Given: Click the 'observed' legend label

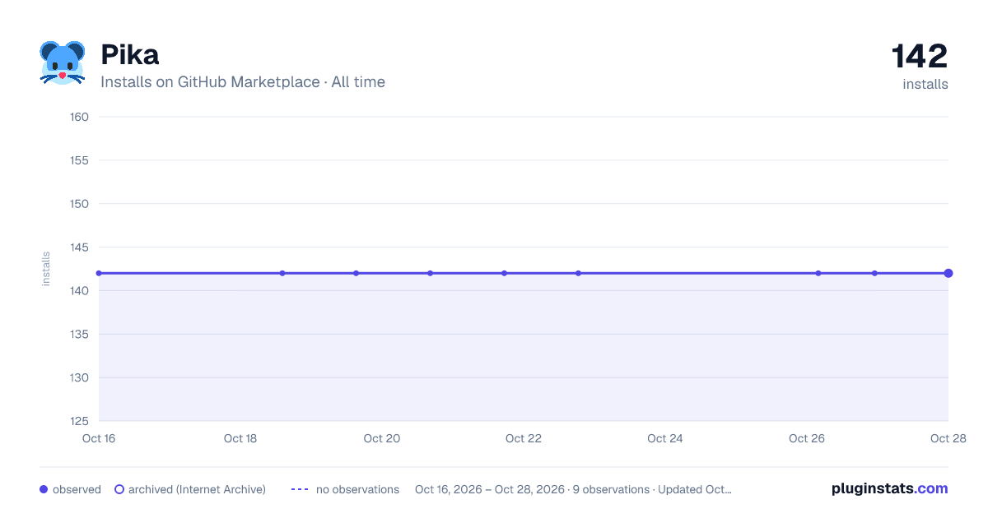Looking at the screenshot, I should point(77,489).
